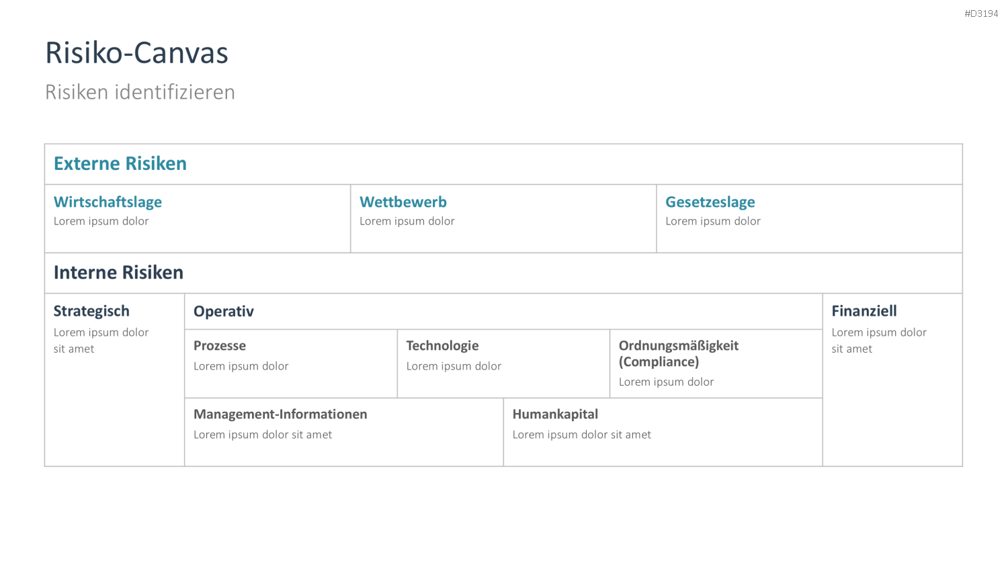The image size is (1008, 567).
Task: Click the Finanziell heading
Action: [x=864, y=311]
